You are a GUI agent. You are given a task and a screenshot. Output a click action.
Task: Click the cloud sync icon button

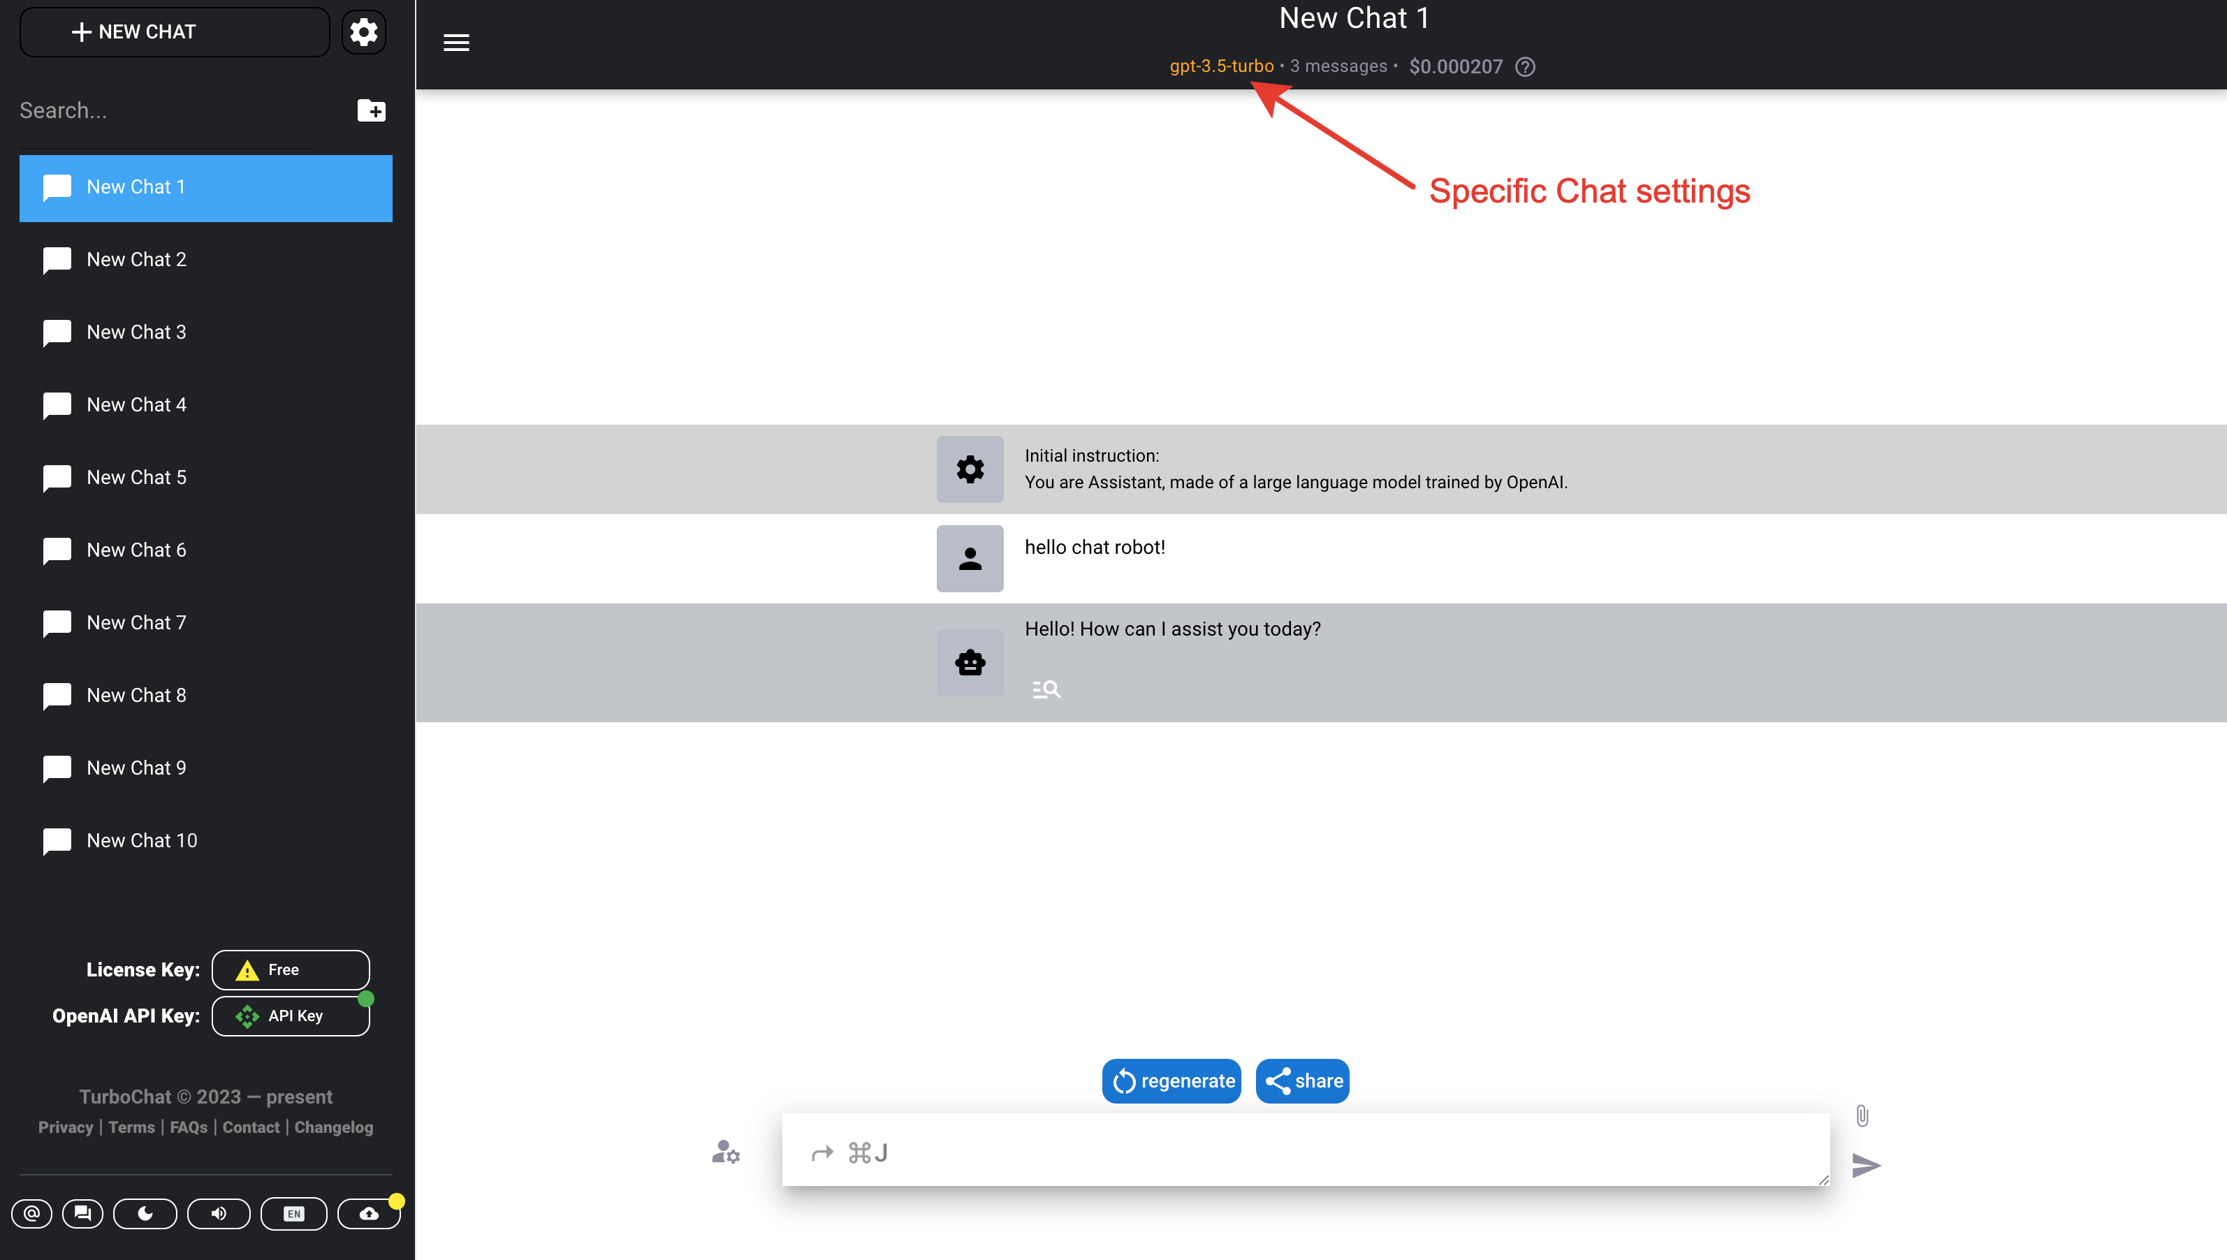tap(369, 1213)
